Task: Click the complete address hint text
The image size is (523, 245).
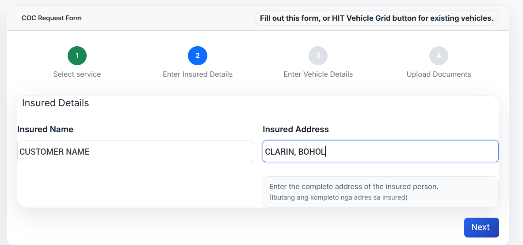Action: [x=354, y=186]
